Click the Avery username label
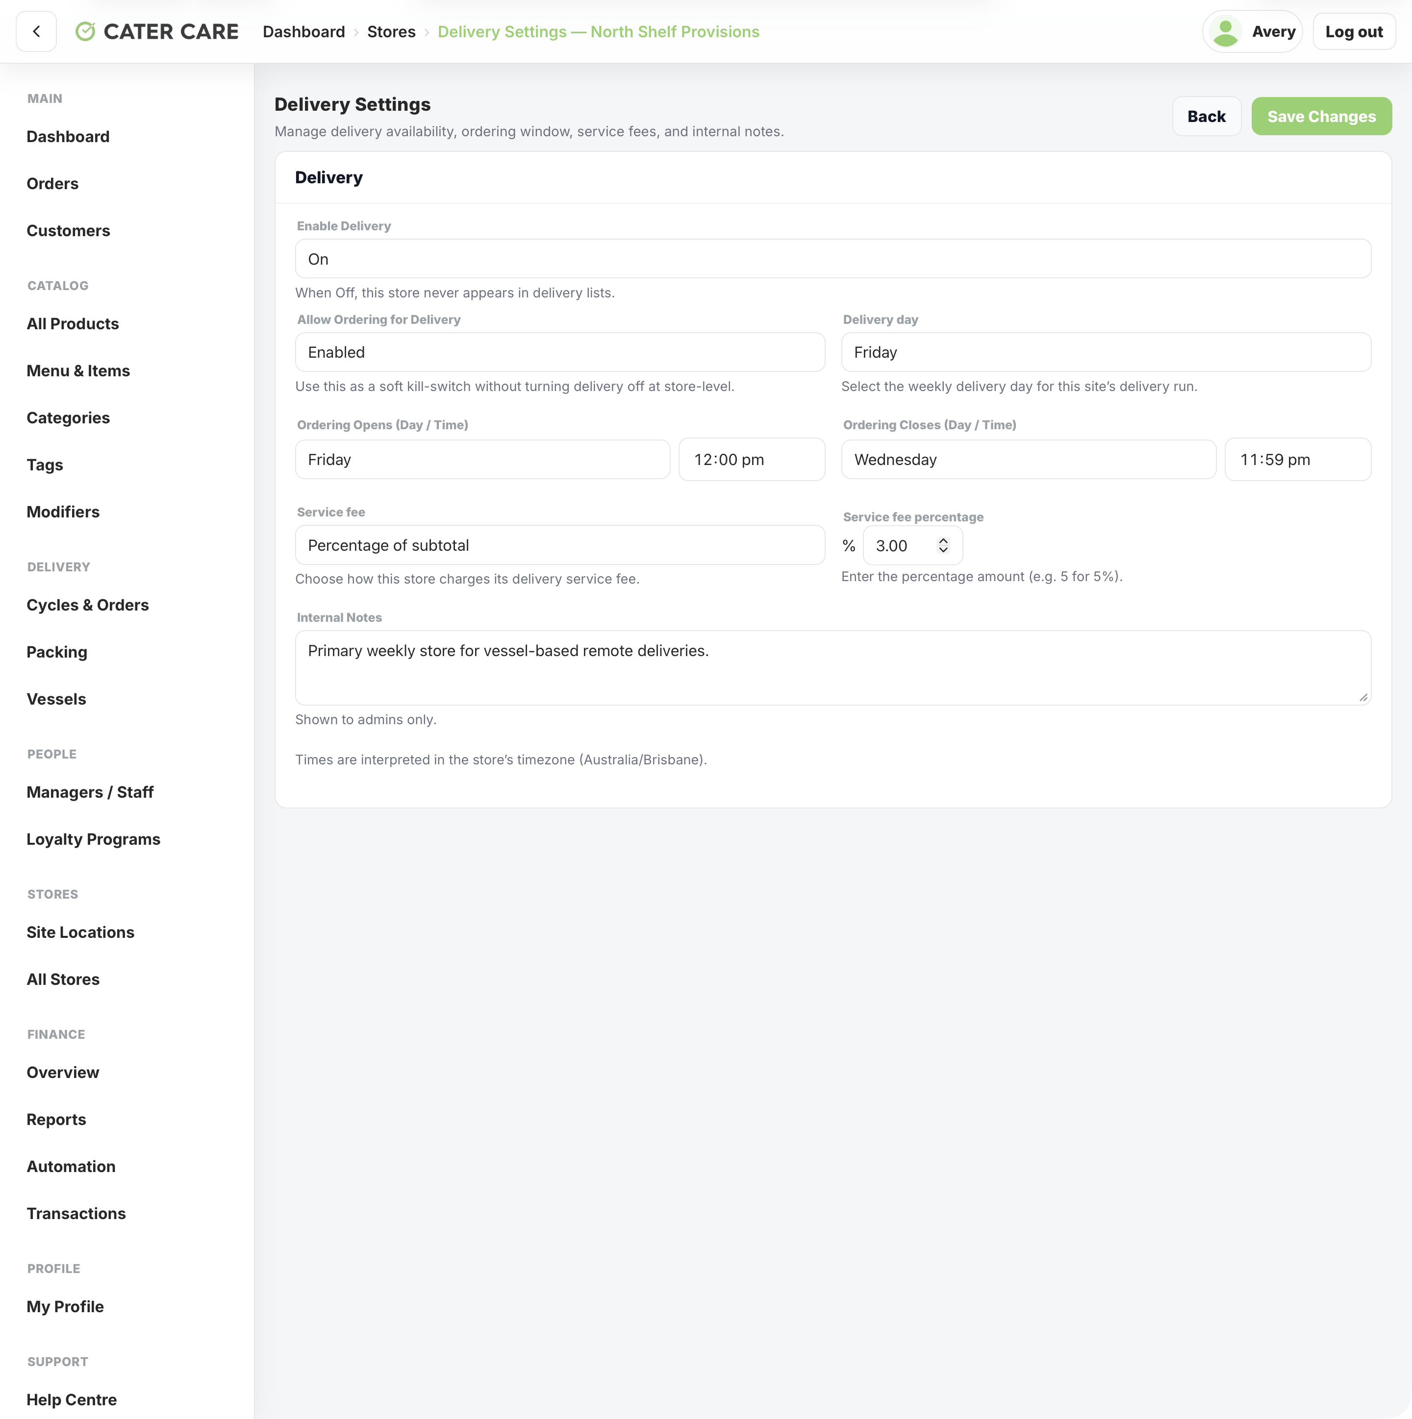This screenshot has width=1412, height=1419. tap(1273, 31)
